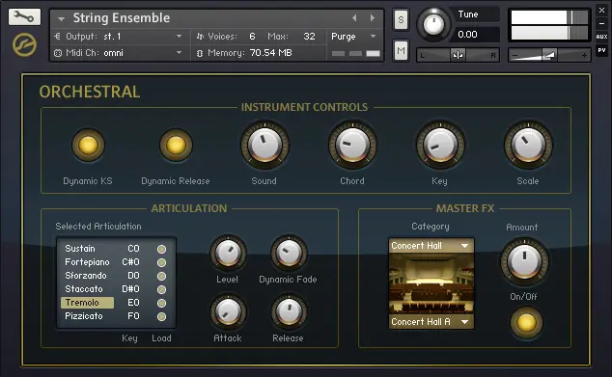
Task: Toggle the Pizzicato load indicator
Action: 161,316
